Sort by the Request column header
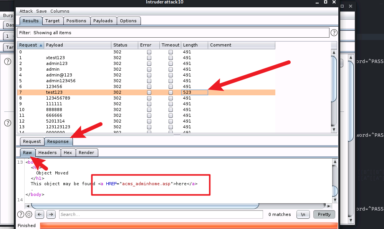The height and width of the screenshot is (229, 384). pos(30,45)
